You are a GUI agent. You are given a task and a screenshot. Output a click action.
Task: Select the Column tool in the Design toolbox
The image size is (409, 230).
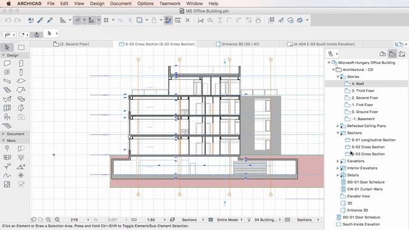(x=21, y=72)
